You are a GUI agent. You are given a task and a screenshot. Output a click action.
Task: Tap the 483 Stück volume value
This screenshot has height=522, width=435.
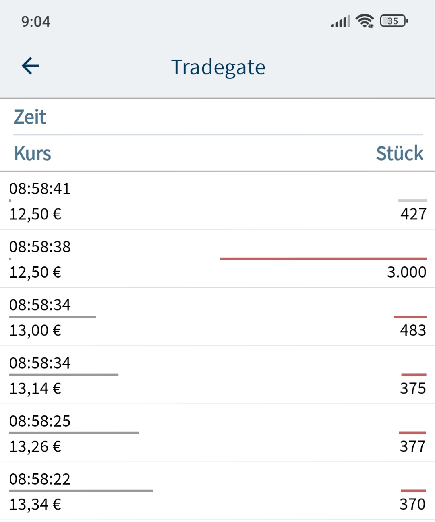(413, 330)
